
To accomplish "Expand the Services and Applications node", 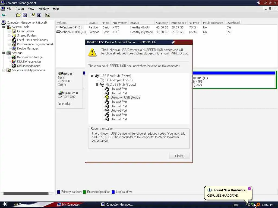I will pyautogui.click(x=4, y=70).
